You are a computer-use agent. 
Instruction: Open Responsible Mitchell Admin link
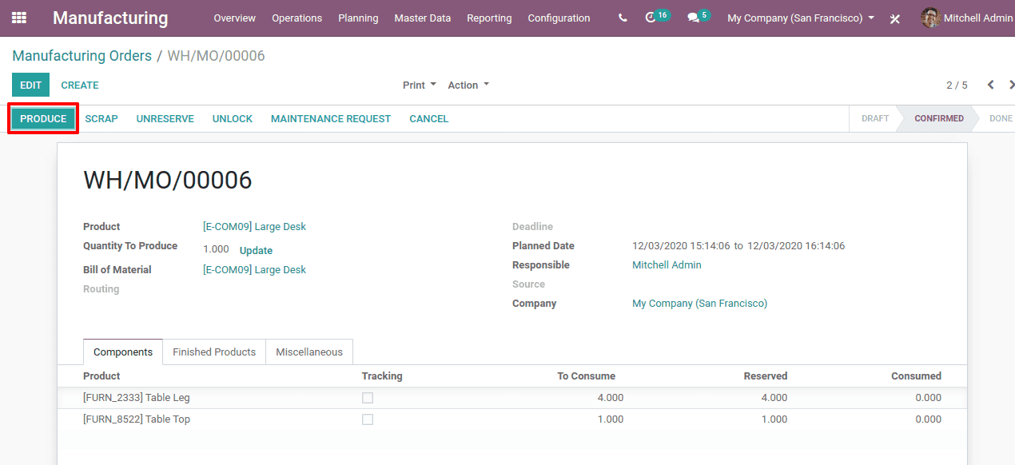pyautogui.click(x=667, y=265)
